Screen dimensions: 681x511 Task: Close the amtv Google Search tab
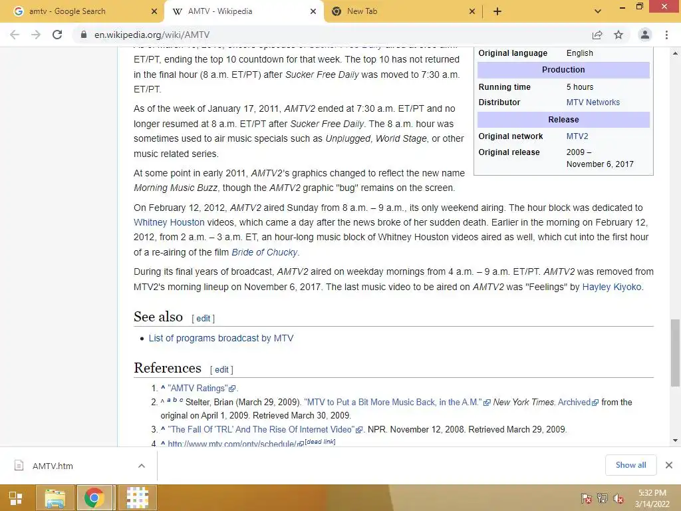(x=154, y=11)
